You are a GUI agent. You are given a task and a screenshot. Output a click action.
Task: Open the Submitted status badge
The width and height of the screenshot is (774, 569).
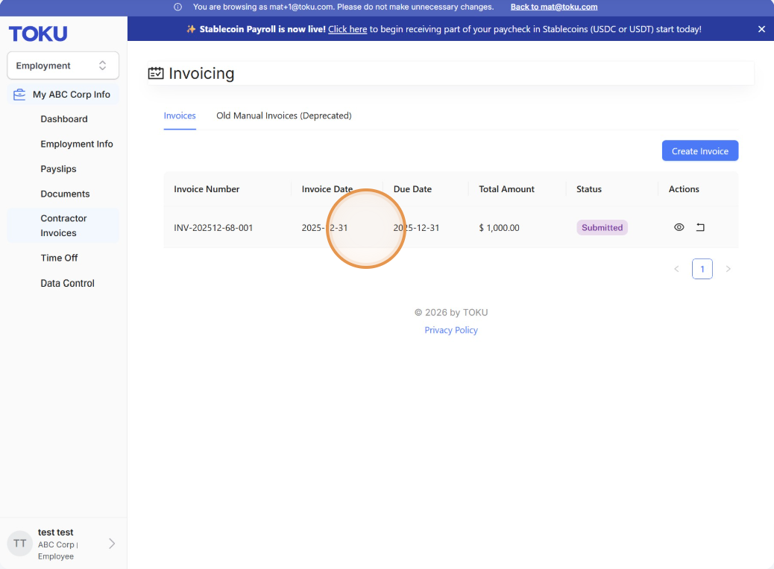pyautogui.click(x=602, y=227)
